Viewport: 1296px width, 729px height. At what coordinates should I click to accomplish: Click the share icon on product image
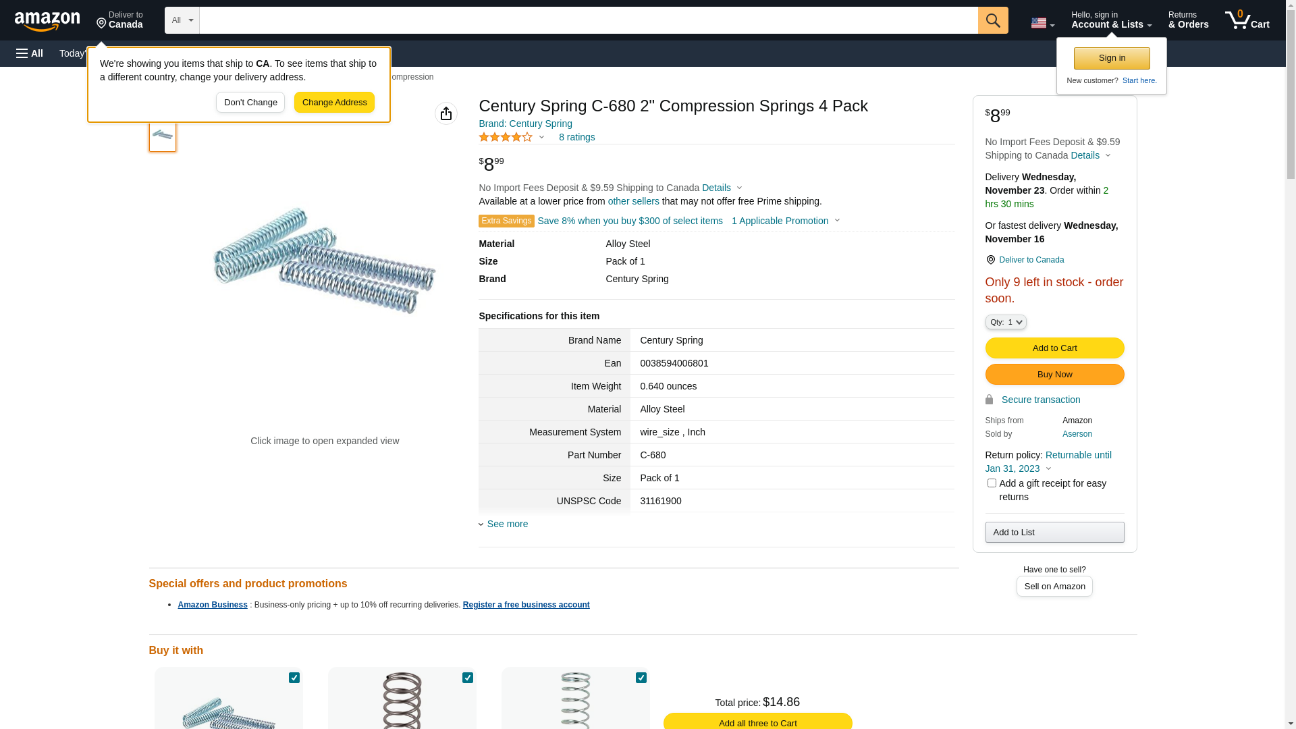446,113
